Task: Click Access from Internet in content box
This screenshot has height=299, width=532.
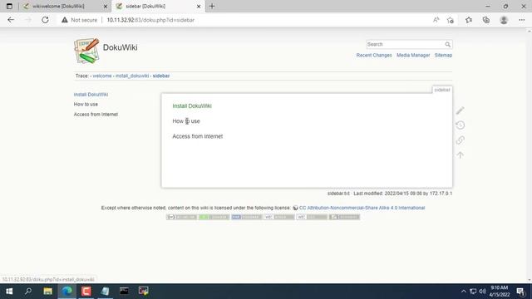Action: 198,136
